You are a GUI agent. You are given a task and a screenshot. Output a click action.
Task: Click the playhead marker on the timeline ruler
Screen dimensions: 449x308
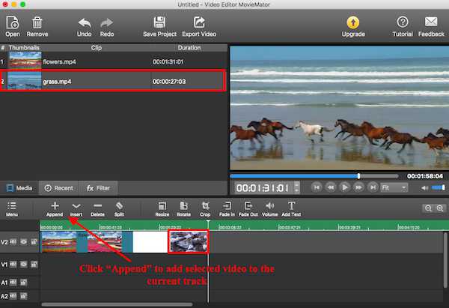[x=208, y=223]
